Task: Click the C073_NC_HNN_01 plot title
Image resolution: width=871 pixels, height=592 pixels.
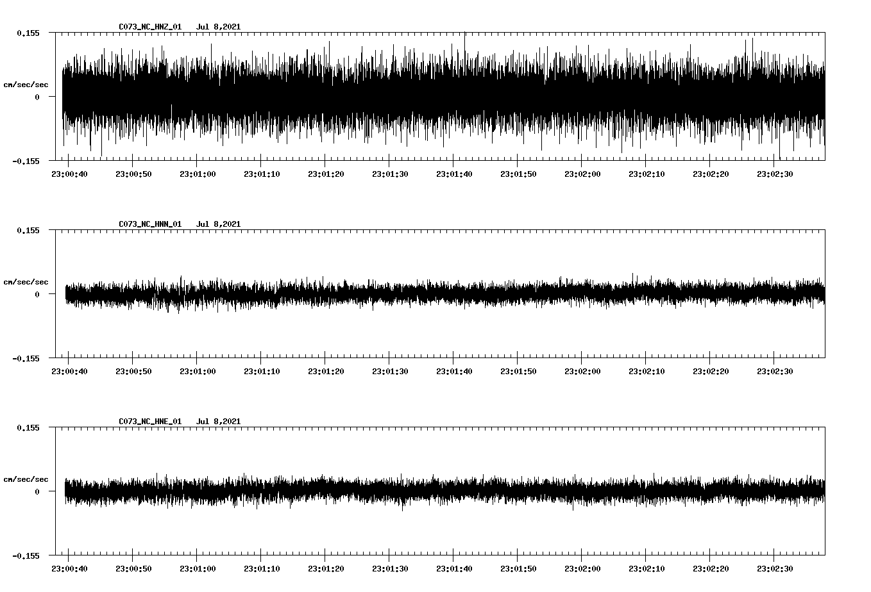Action: pyautogui.click(x=150, y=224)
